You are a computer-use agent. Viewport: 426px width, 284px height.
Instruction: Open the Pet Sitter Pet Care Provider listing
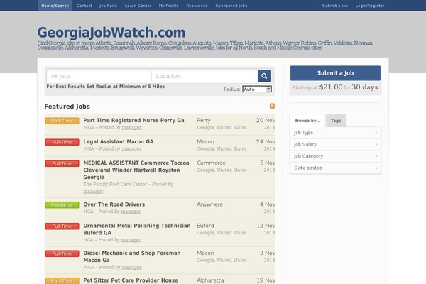(x=131, y=280)
